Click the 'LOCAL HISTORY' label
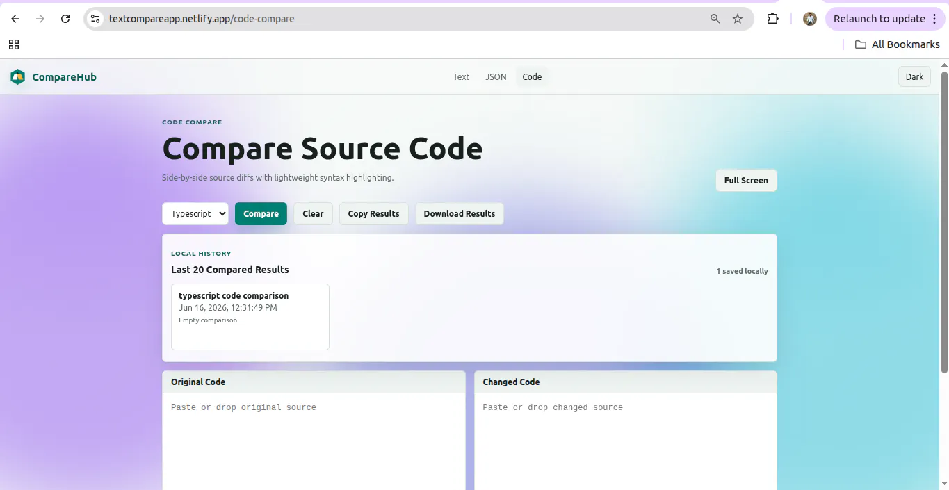Viewport: 949px width, 490px height. click(201, 254)
